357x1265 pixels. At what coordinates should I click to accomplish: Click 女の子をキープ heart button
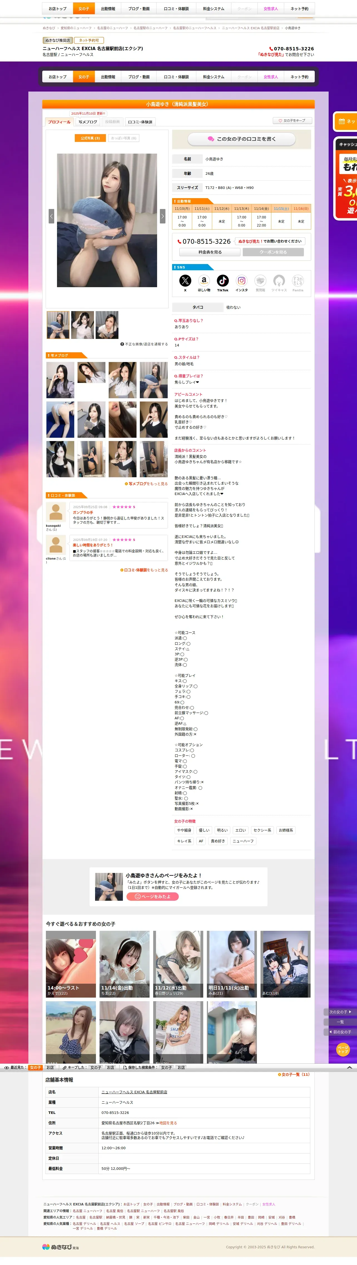click(292, 120)
